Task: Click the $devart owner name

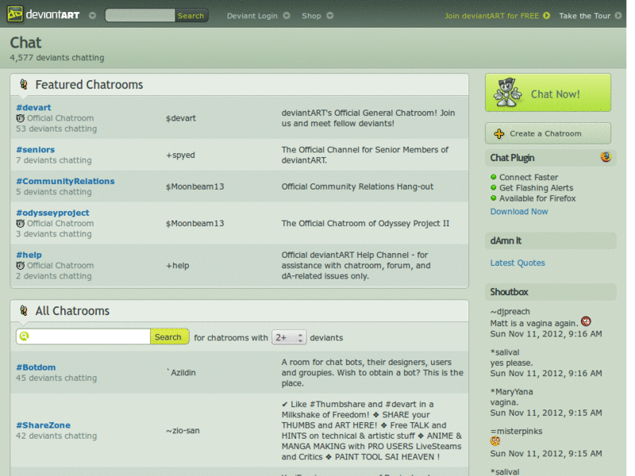Action: (x=181, y=118)
